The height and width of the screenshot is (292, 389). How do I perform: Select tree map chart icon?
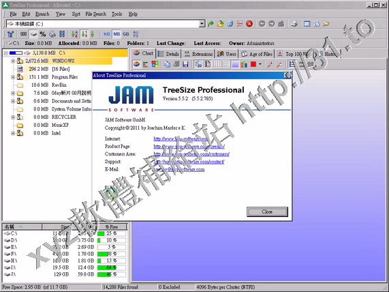pos(155,64)
